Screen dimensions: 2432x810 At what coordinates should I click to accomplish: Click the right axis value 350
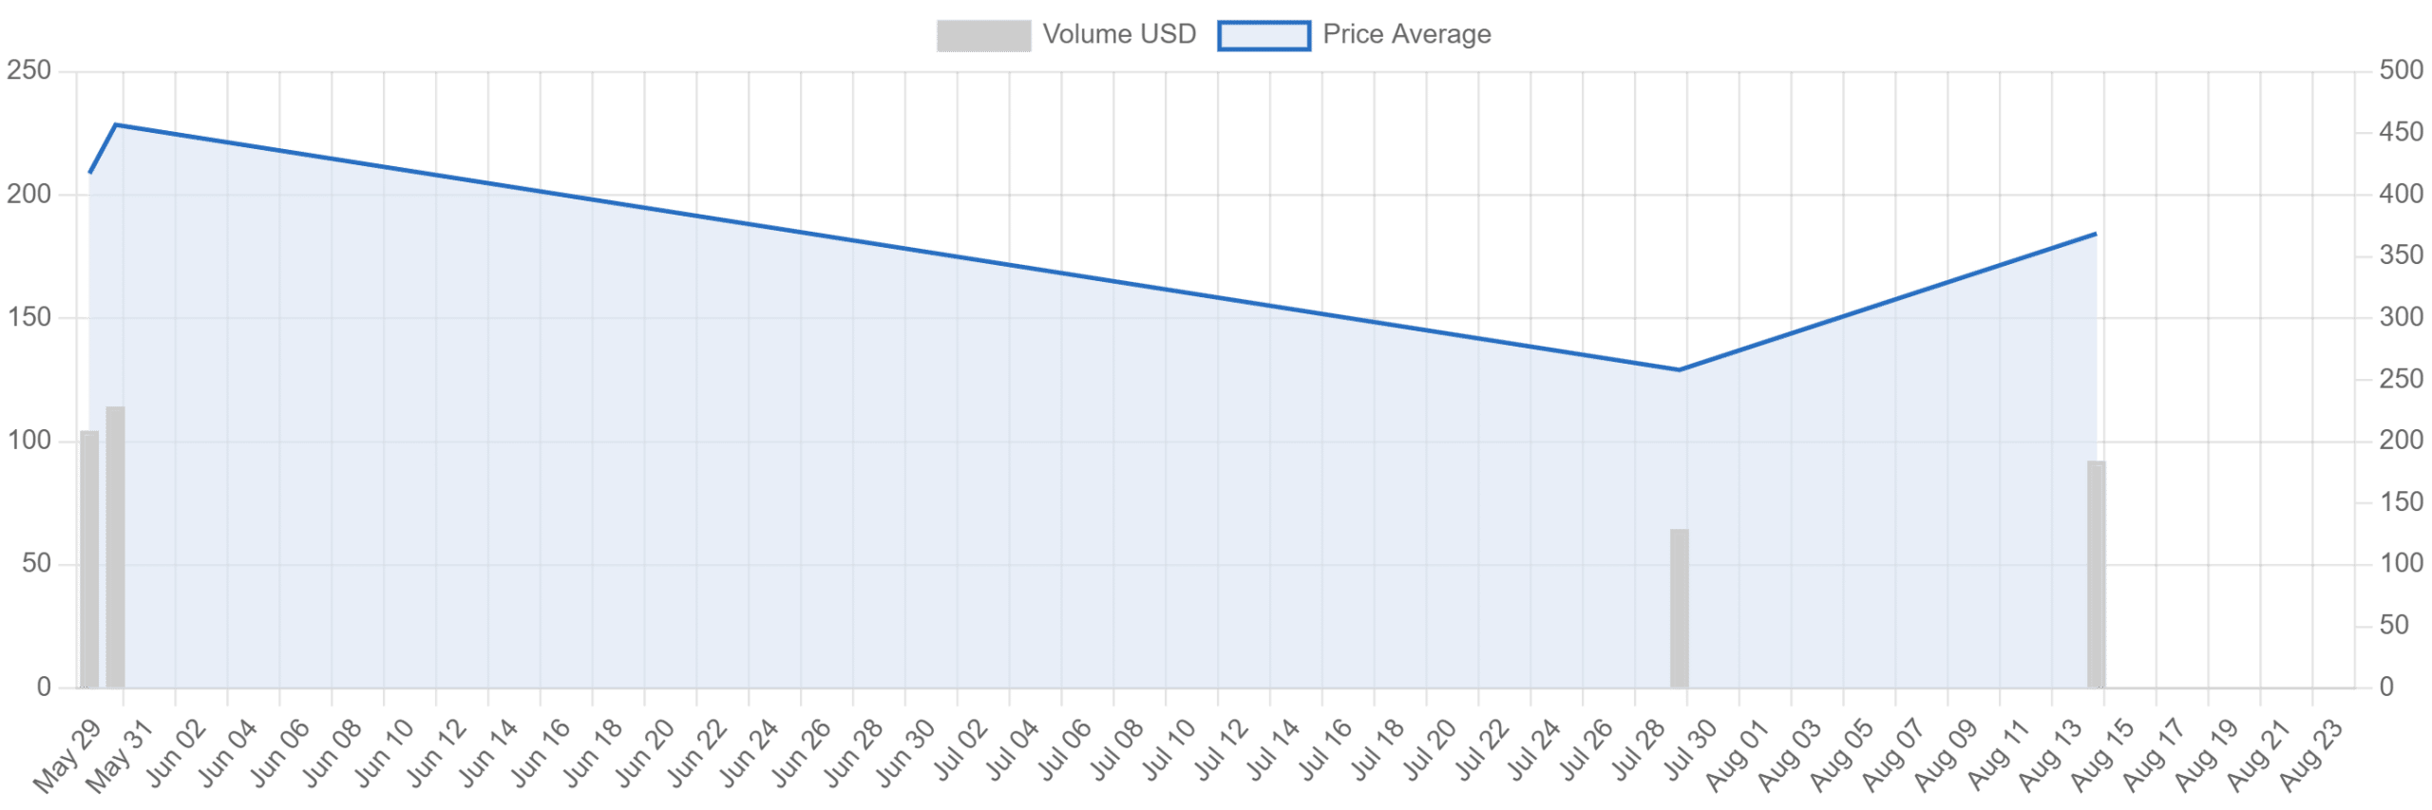[2401, 255]
